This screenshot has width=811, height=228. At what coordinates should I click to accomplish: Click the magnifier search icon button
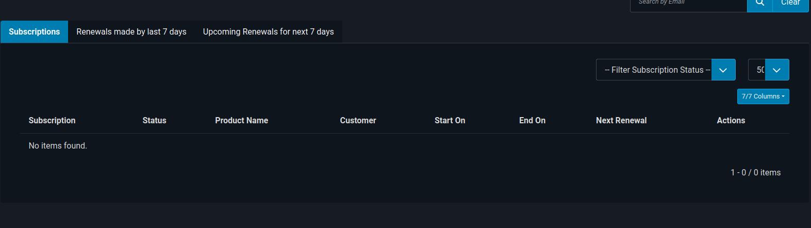760,4
